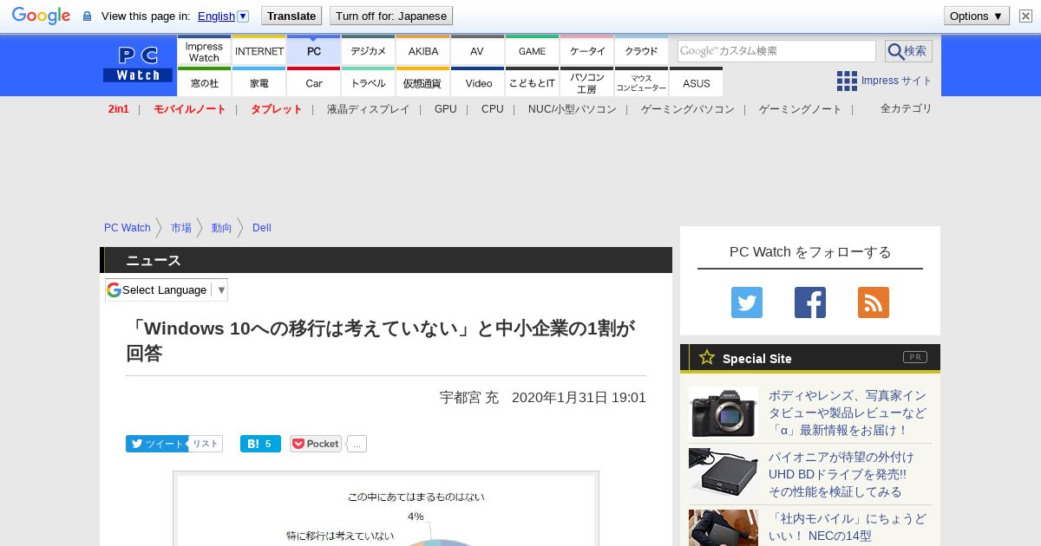Click the search magnifier button
The width and height of the screenshot is (1041, 546).
(x=908, y=51)
